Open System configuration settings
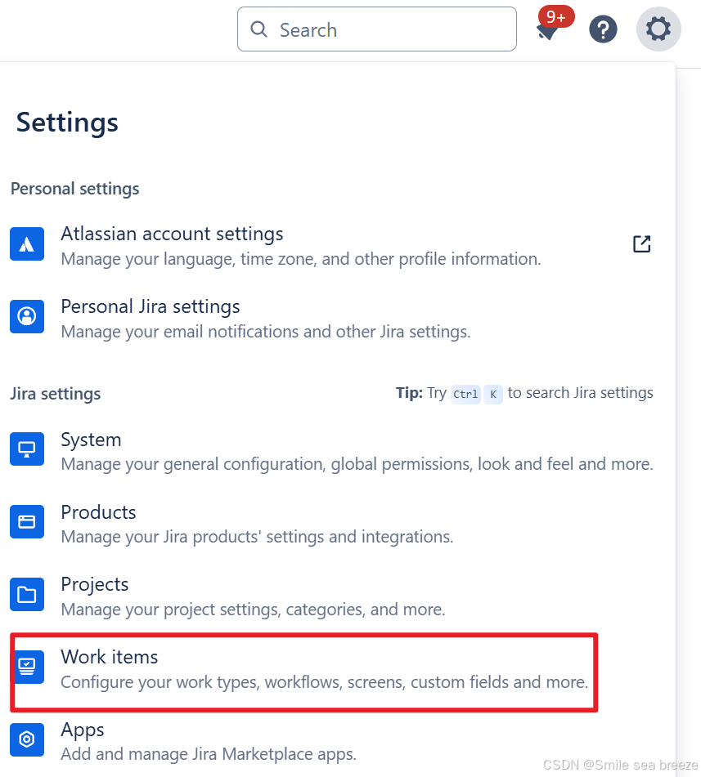 pos(91,440)
